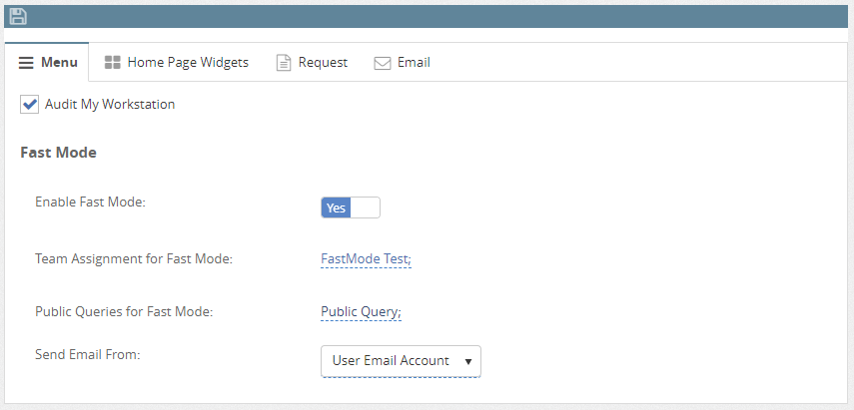Uncheck the Audit My Workstation checkbox

(29, 104)
